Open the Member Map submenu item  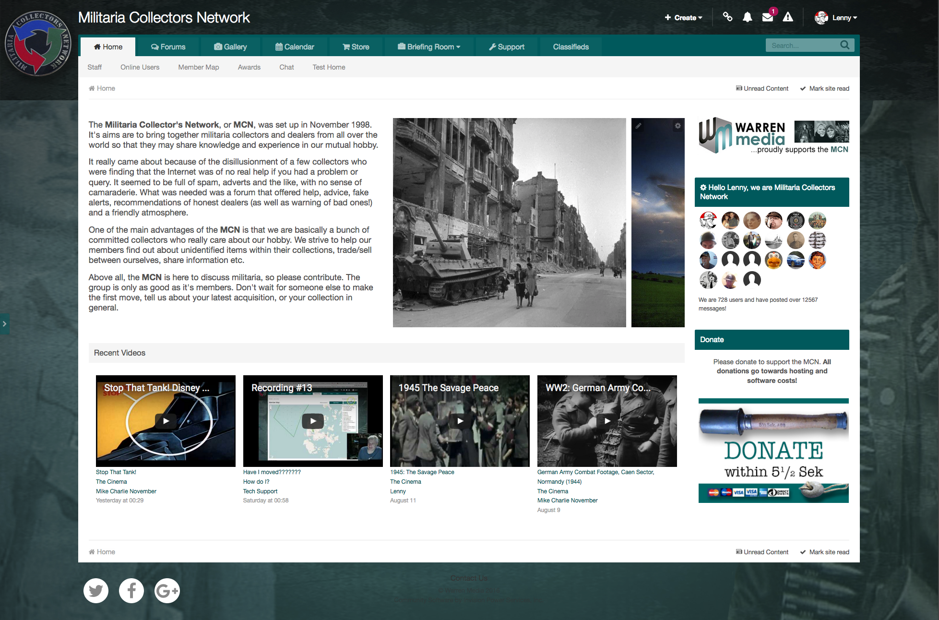point(199,67)
